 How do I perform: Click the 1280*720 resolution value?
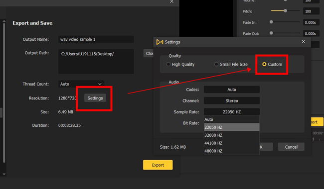(x=67, y=98)
